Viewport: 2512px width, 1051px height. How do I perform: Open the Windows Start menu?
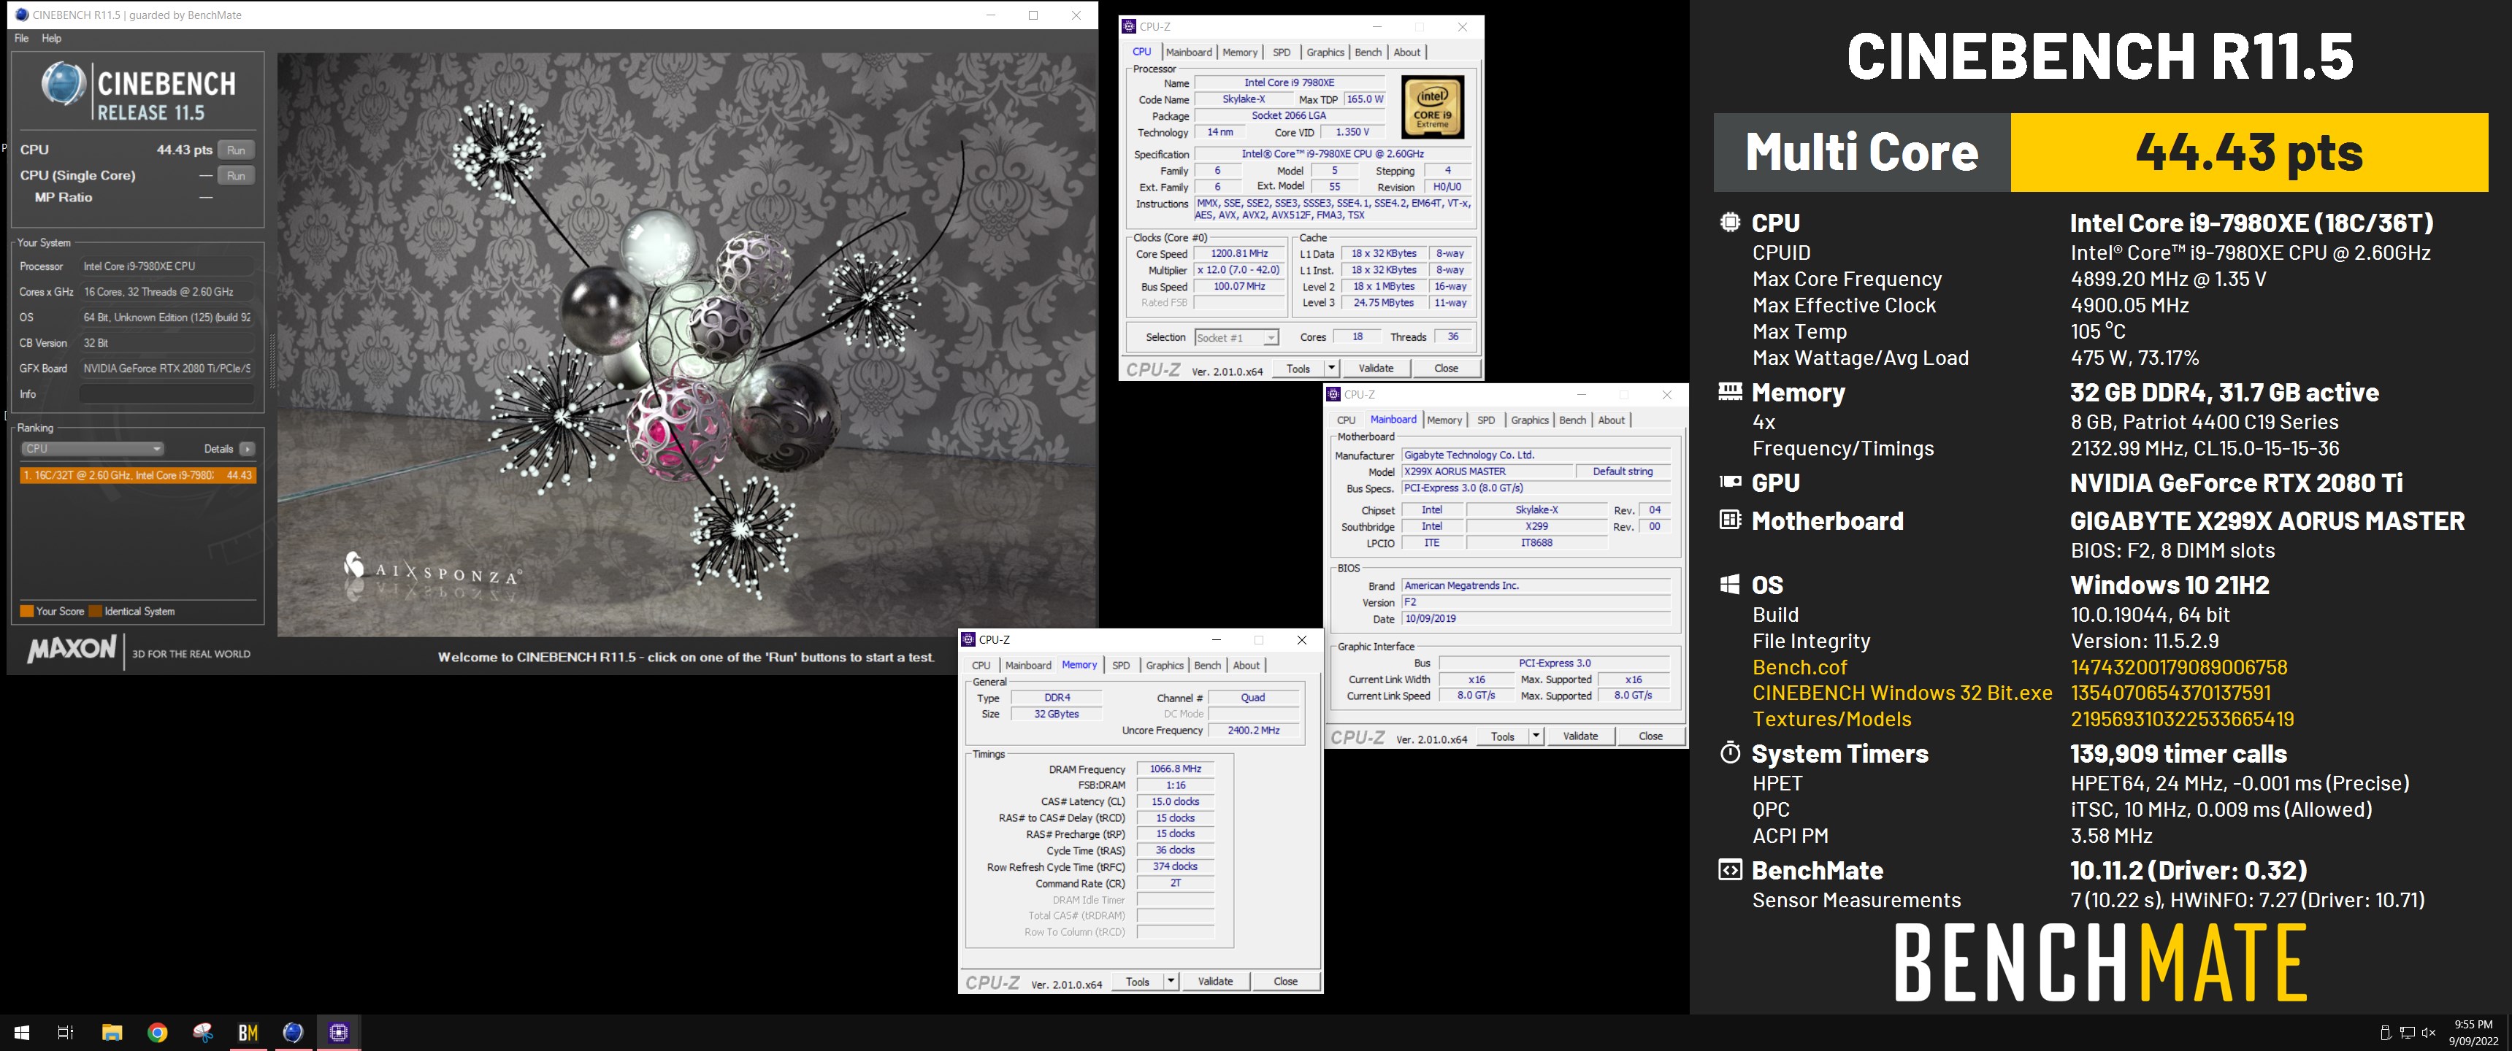[x=21, y=1033]
